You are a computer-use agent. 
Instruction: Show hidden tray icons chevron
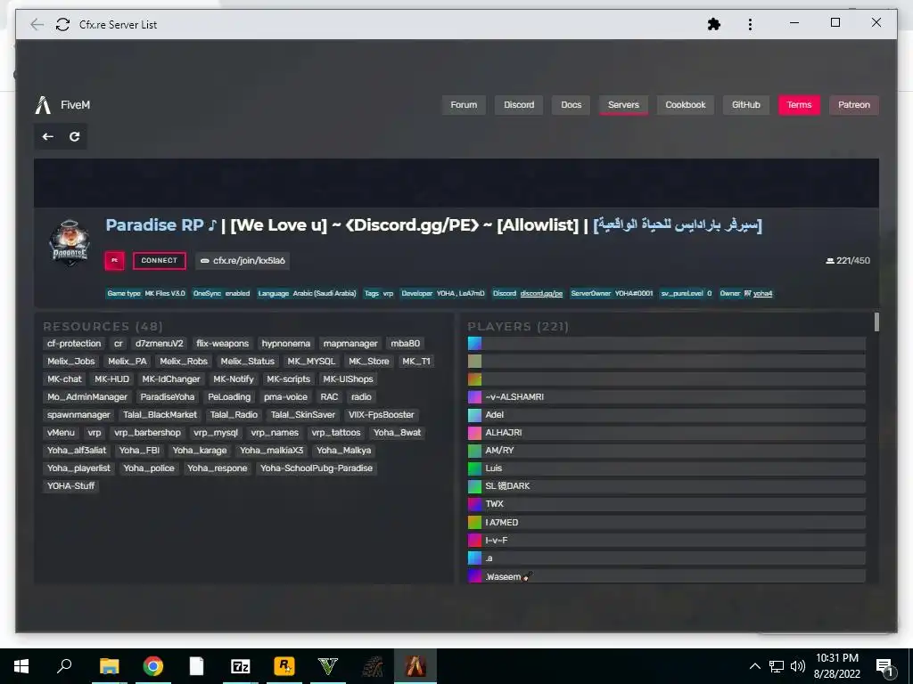click(x=754, y=666)
